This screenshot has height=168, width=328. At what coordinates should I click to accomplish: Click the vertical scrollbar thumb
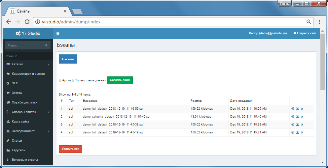tap(322, 62)
